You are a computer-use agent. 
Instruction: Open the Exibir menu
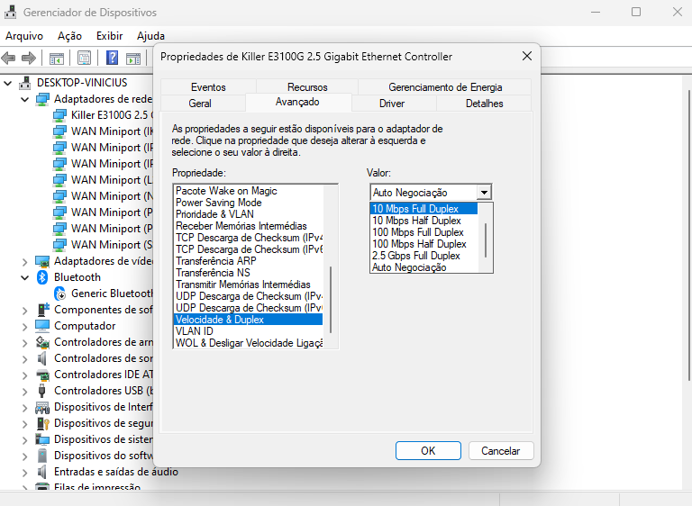point(109,36)
